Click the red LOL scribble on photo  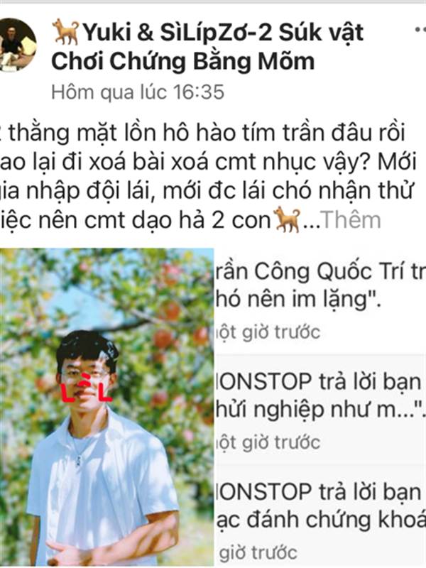pyautogui.click(x=86, y=389)
